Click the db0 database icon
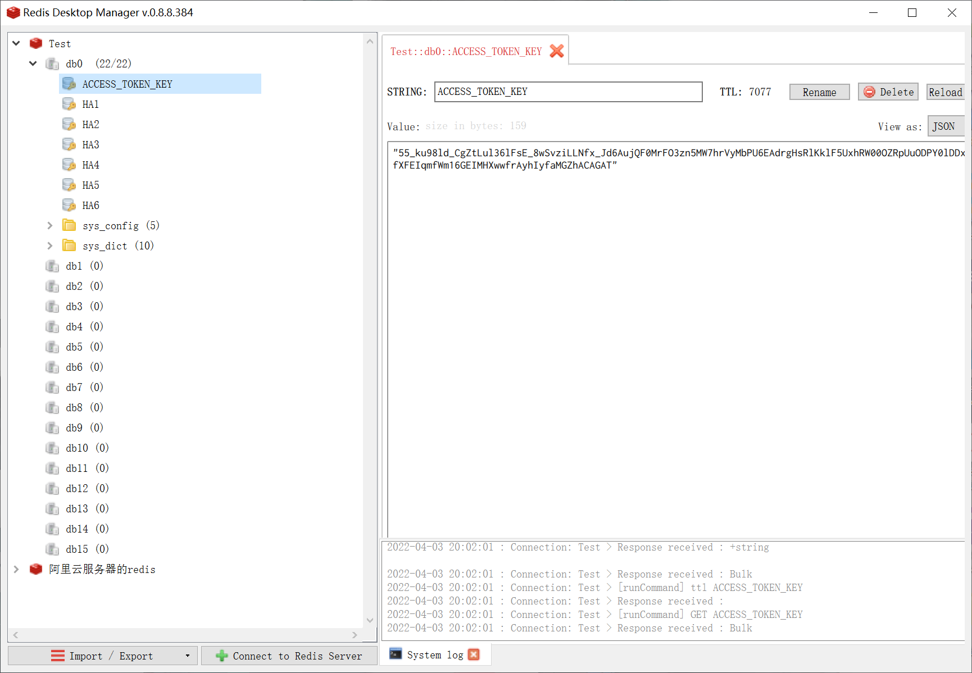Screen dimensions: 972x673 coord(52,63)
